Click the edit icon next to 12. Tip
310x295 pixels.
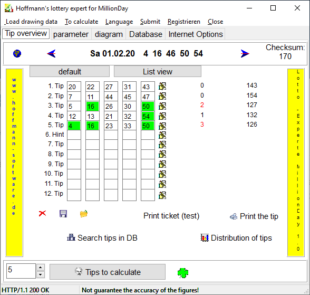162,195
